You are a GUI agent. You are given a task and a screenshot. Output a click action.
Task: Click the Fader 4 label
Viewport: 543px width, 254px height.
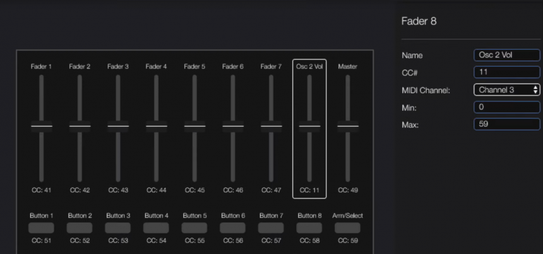click(156, 66)
